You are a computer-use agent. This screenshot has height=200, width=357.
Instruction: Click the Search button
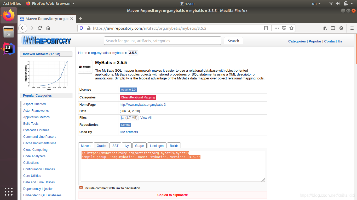click(233, 41)
